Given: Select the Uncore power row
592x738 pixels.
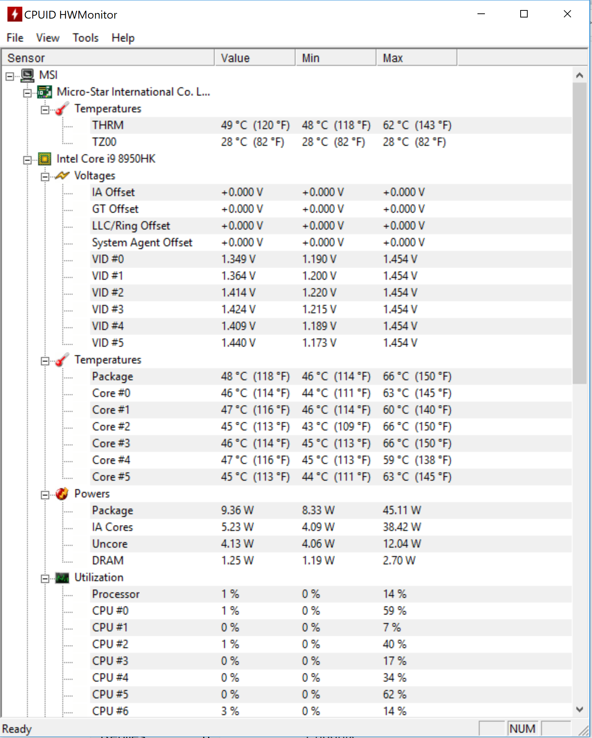Looking at the screenshot, I should pyautogui.click(x=331, y=544).
